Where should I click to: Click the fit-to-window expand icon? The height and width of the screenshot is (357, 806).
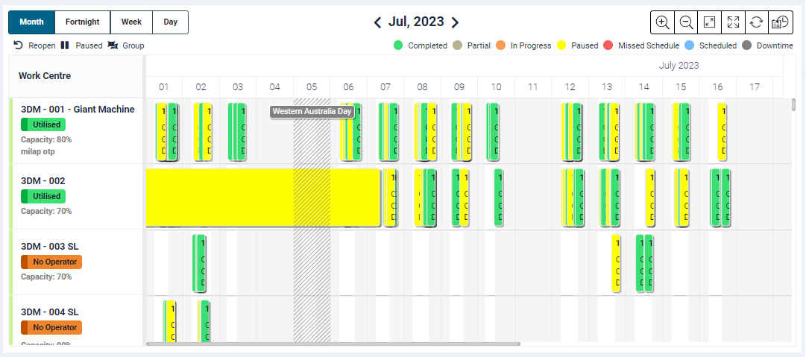pyautogui.click(x=710, y=22)
